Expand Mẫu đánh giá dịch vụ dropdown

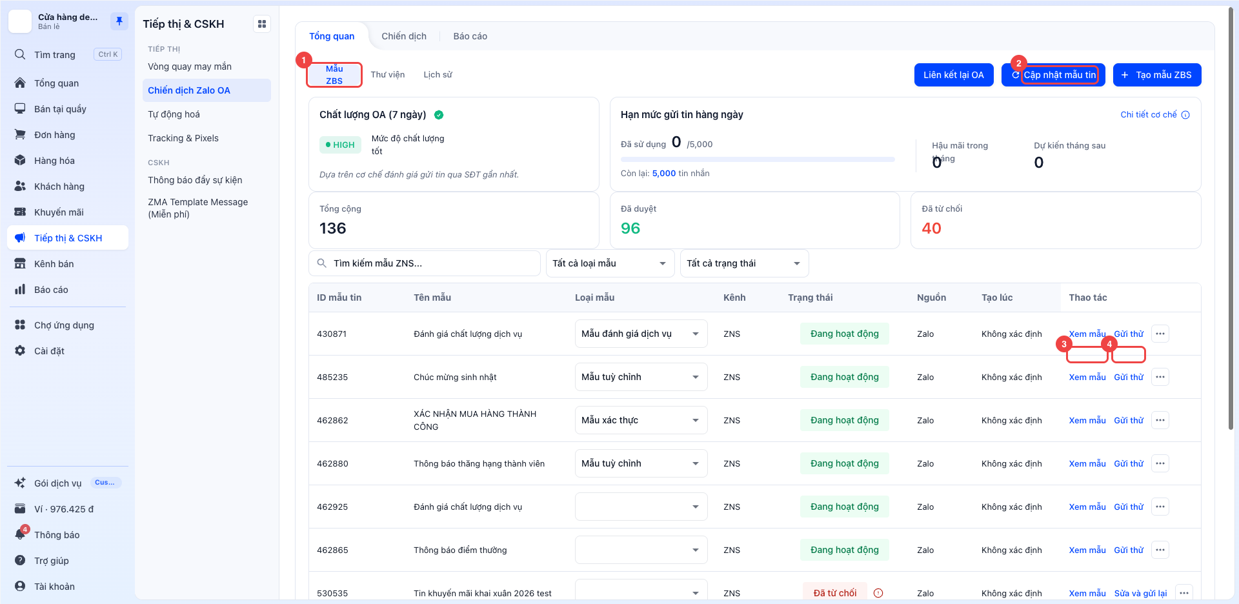641,334
